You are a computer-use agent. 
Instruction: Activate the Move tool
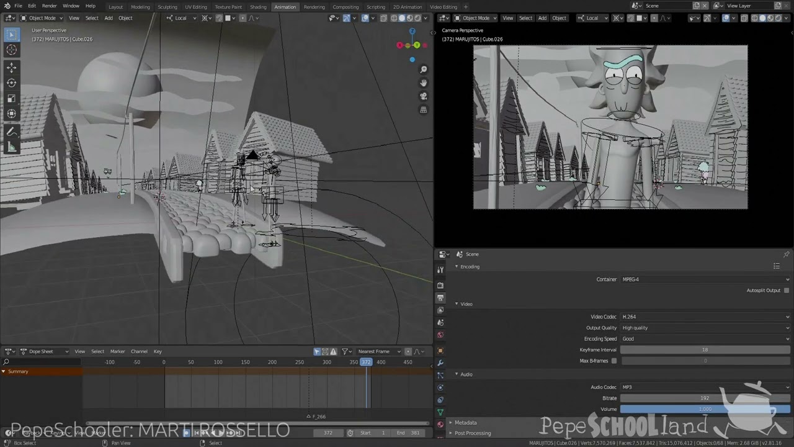(11, 68)
